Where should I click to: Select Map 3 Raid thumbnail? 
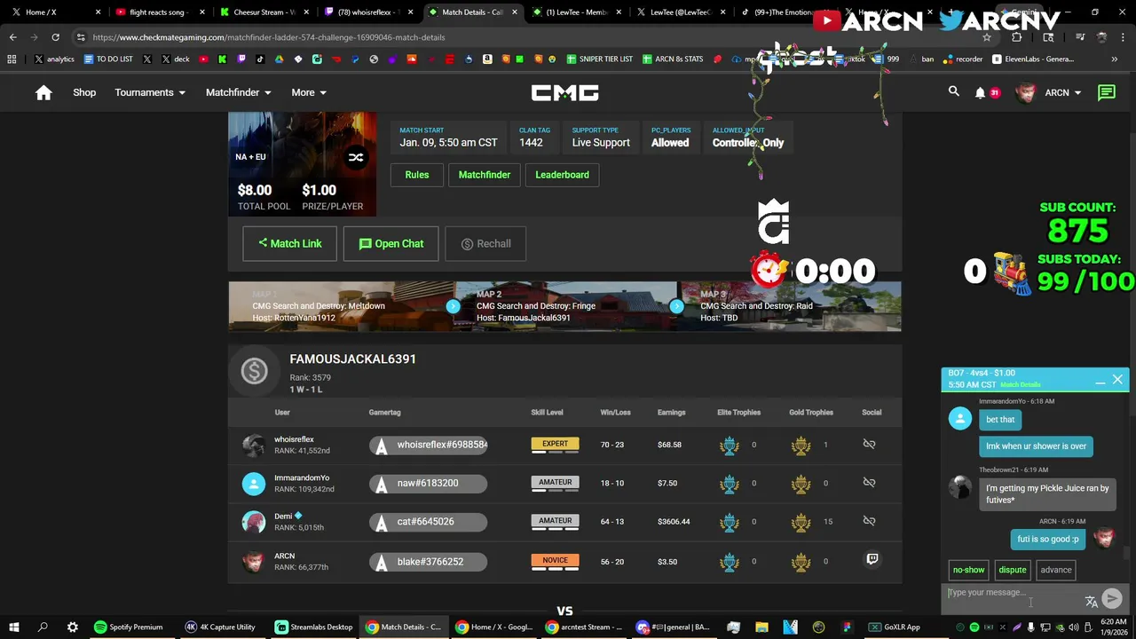click(790, 306)
